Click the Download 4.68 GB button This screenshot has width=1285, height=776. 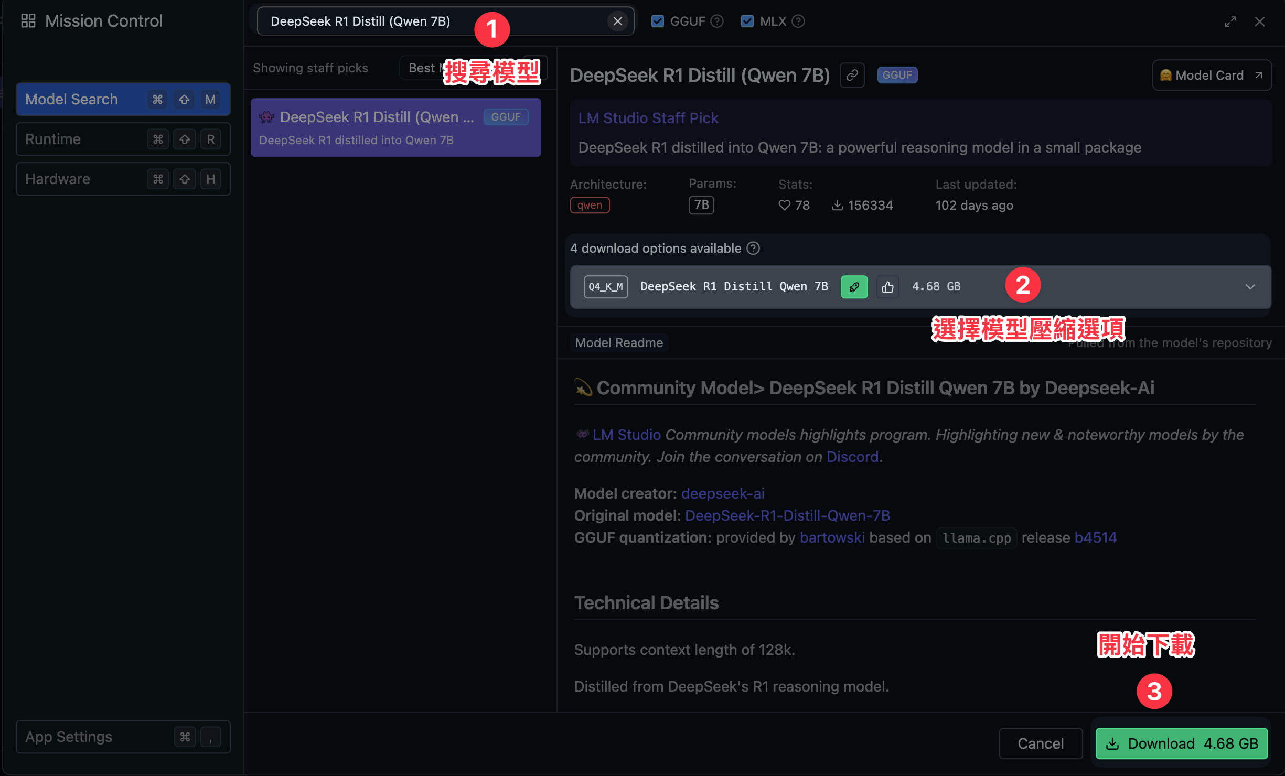pos(1181,743)
